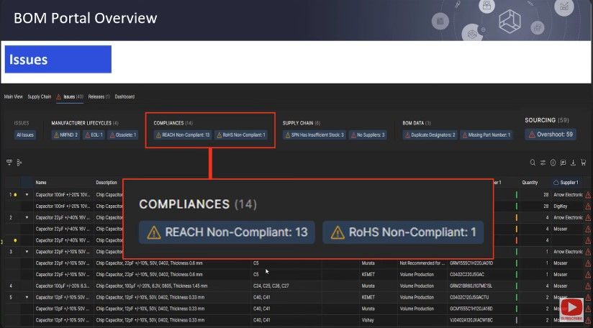Click green status bar in first quantity row
Image resolution: width=593 pixels, height=328 pixels.
click(x=517, y=195)
